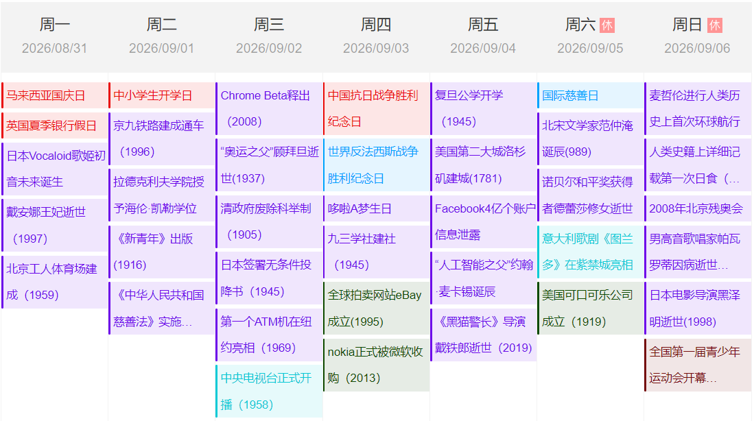Click the 国际慈善日 event

click(590, 95)
